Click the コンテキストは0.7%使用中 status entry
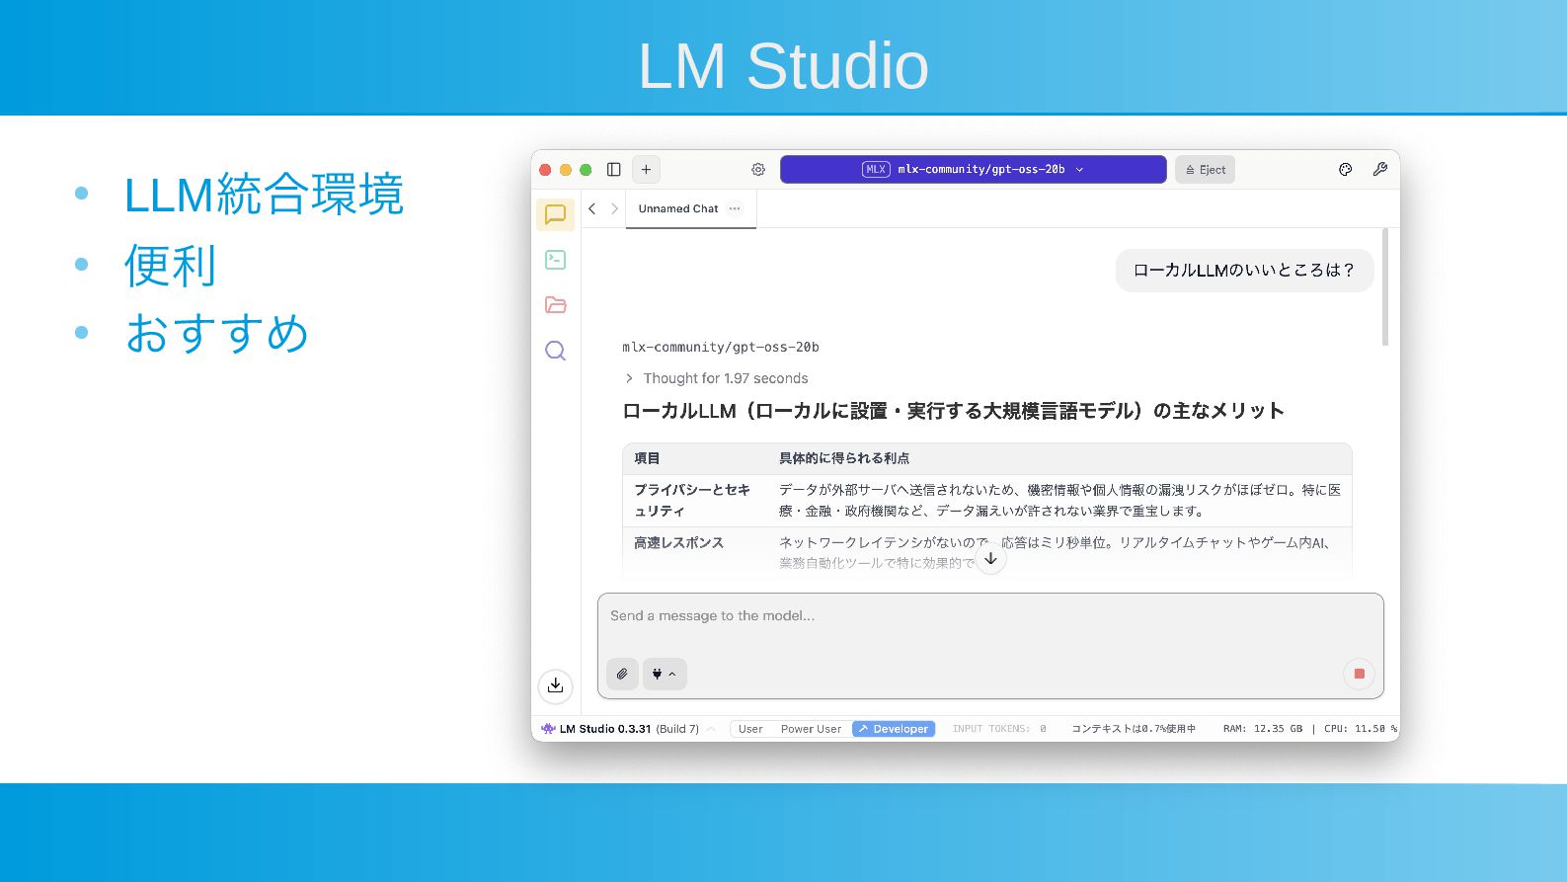The width and height of the screenshot is (1567, 882). click(x=1134, y=729)
